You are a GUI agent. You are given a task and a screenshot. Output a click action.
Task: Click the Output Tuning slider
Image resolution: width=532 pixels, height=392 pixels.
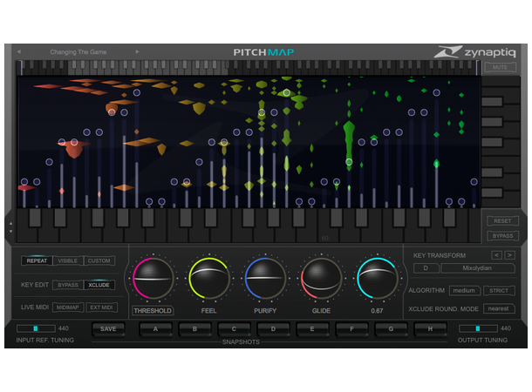[x=478, y=328]
